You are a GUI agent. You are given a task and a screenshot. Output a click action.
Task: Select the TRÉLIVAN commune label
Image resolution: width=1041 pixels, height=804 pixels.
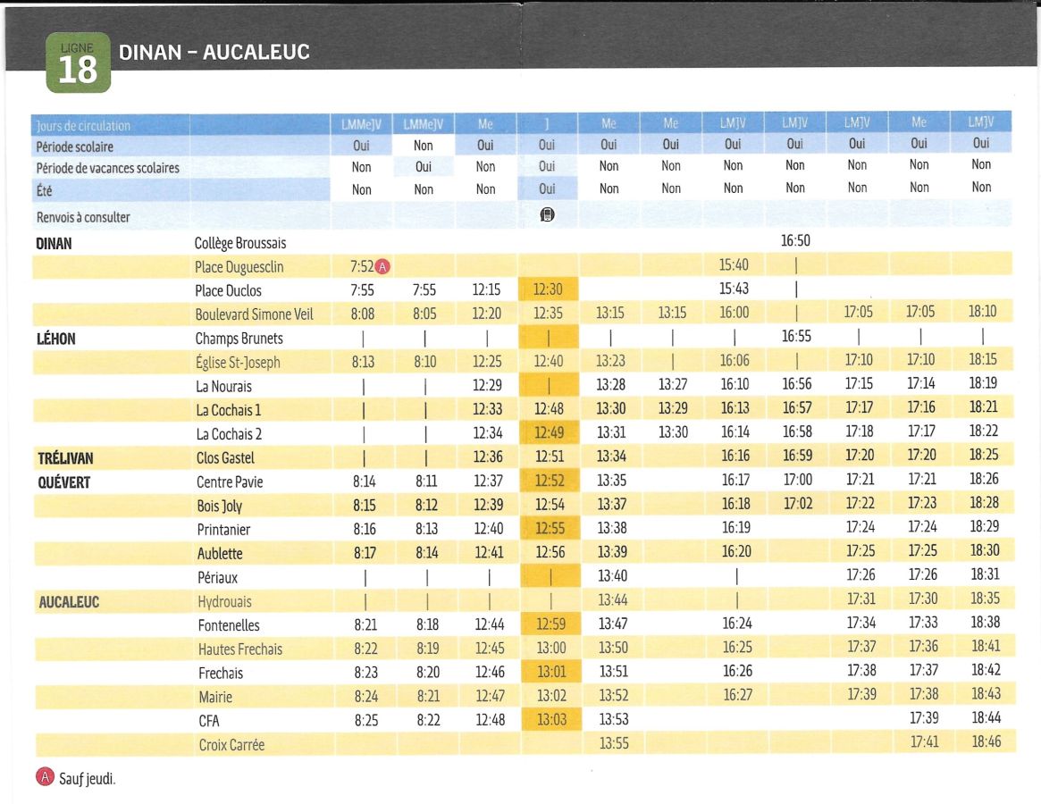tap(65, 458)
